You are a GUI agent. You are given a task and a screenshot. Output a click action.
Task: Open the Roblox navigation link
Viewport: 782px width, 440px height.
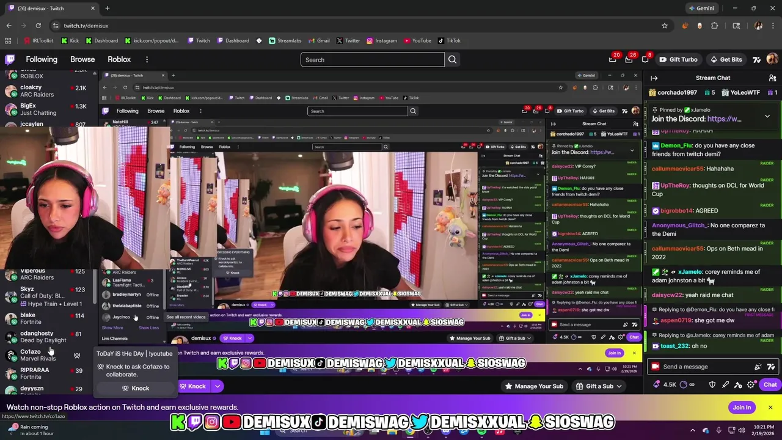(119, 59)
